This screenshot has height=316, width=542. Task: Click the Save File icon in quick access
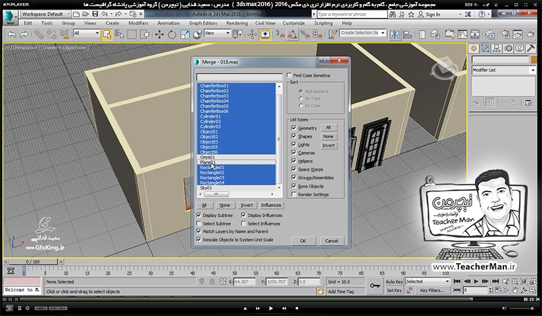coord(95,14)
